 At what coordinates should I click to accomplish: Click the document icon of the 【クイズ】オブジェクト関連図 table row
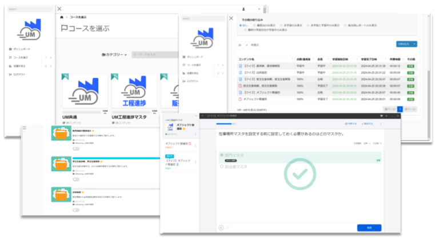click(240, 92)
